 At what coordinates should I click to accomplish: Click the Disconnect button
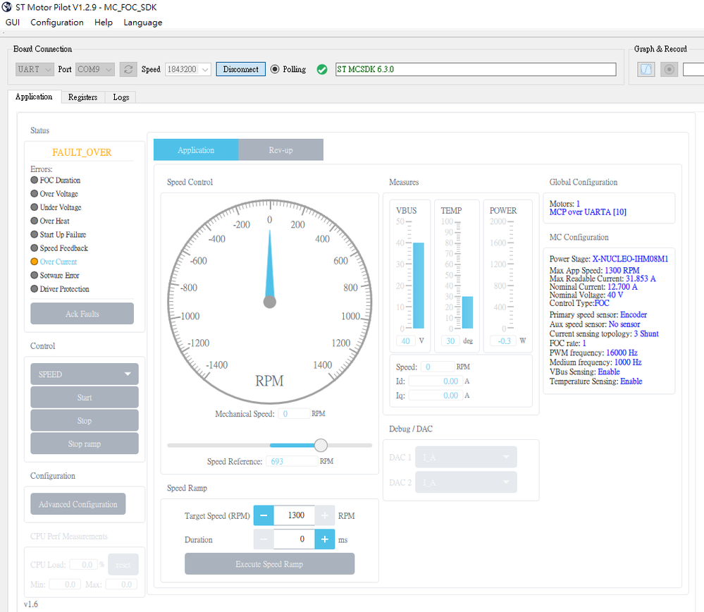coord(241,69)
